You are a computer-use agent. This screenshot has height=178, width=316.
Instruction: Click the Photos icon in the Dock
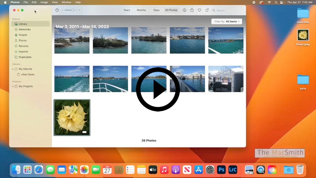(x=85, y=170)
